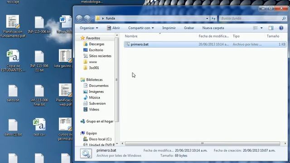Open the Documentos library
This screenshot has width=290, height=163.
pyautogui.click(x=99, y=86)
